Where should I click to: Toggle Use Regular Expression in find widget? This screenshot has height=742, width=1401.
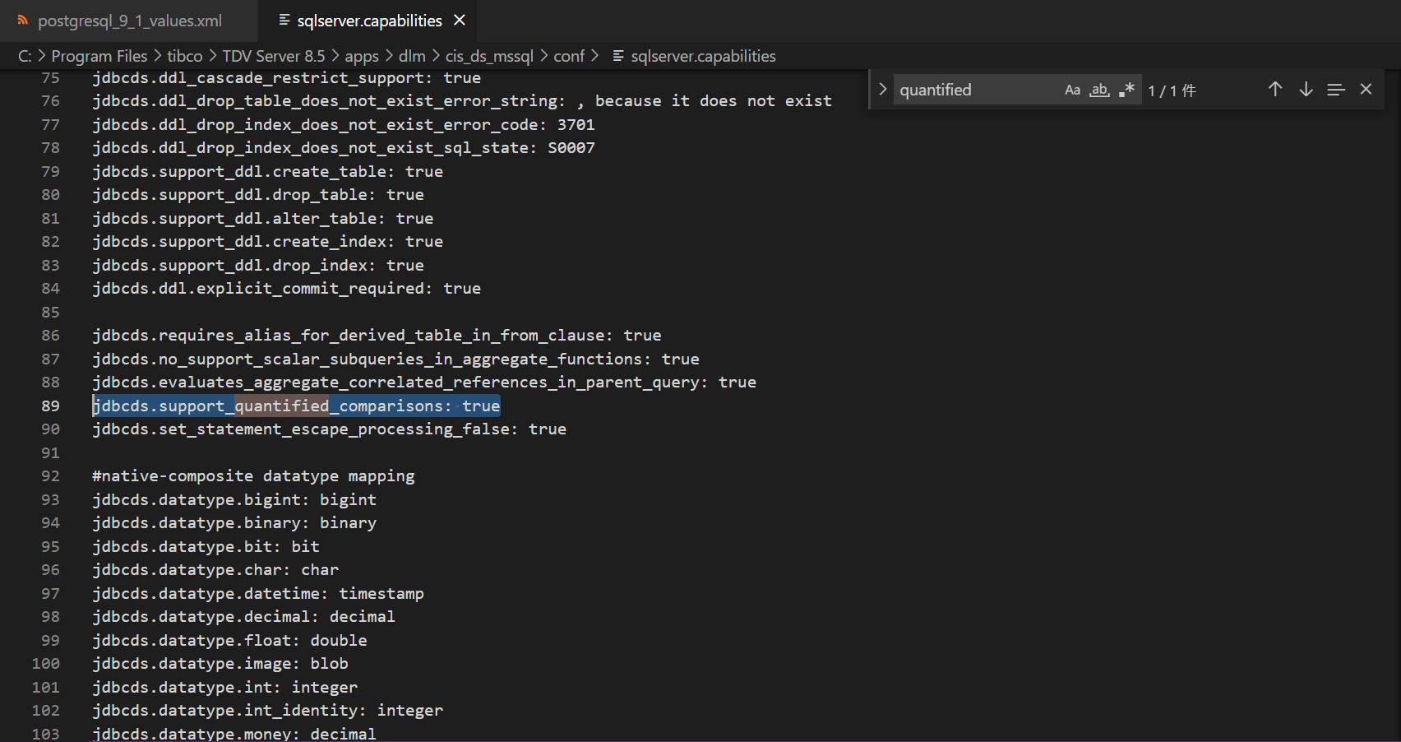[x=1126, y=90]
